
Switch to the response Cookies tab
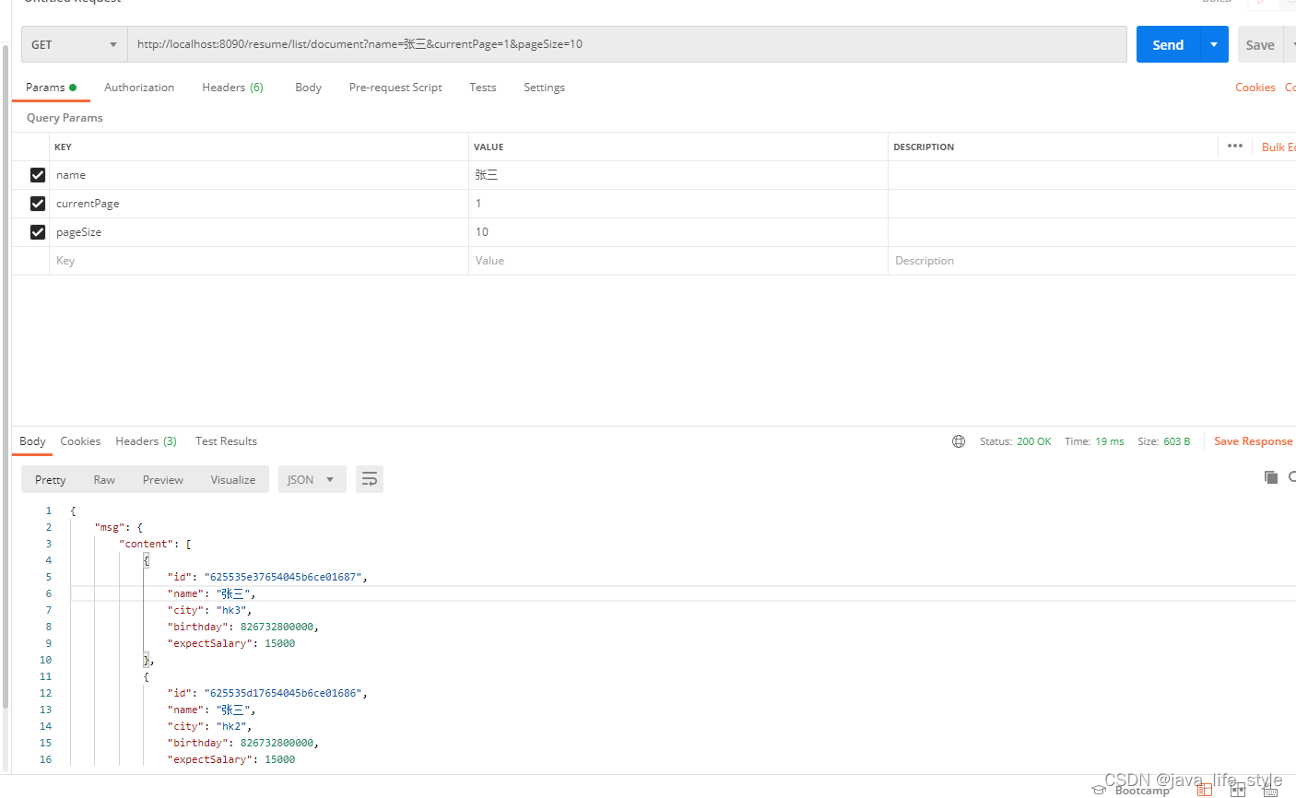coord(80,441)
